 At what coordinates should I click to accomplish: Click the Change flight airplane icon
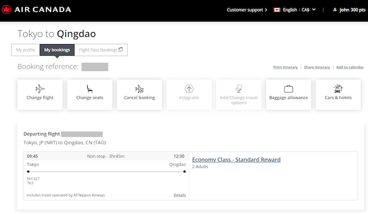(40, 89)
